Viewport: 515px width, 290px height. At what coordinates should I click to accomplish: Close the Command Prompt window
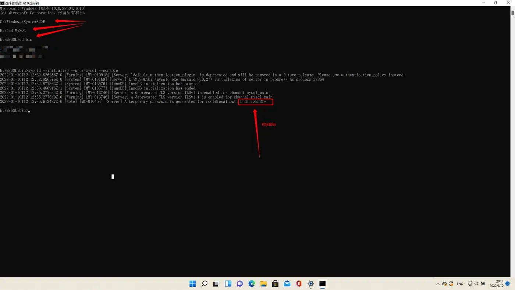click(508, 3)
